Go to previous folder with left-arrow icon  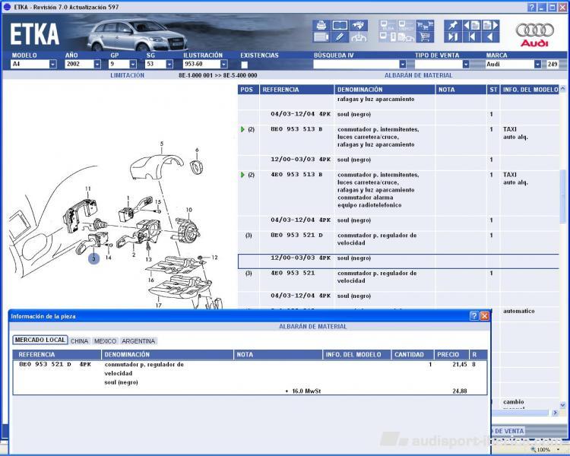tap(471, 25)
